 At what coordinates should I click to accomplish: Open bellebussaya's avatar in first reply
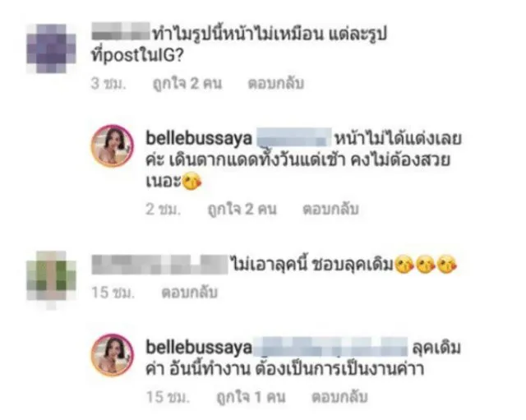[x=113, y=146]
